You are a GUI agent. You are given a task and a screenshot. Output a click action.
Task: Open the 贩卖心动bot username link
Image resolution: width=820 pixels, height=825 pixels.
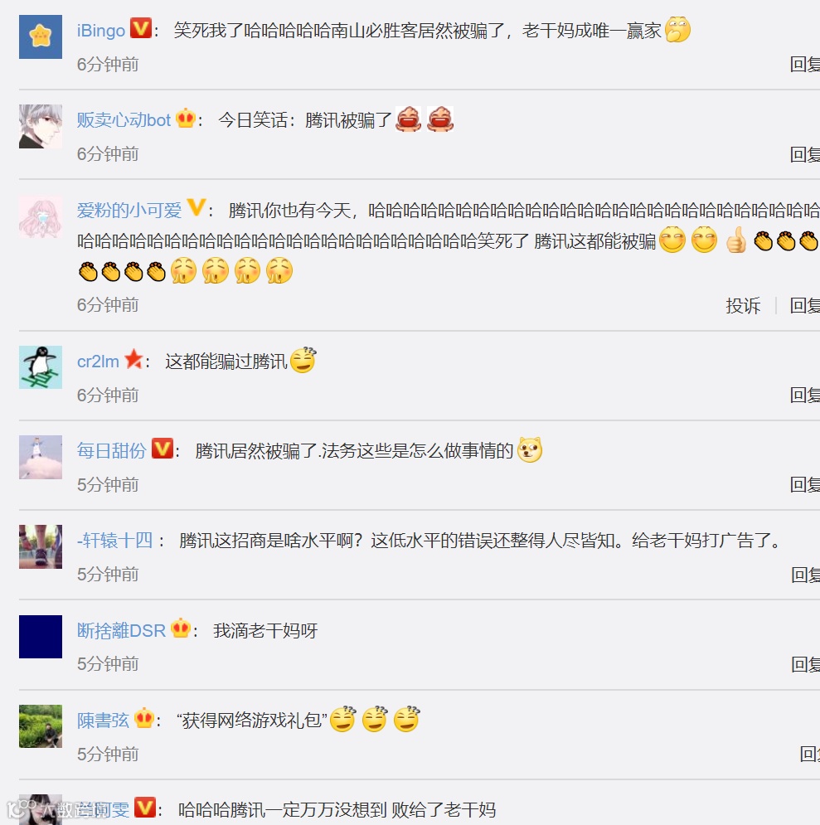click(x=124, y=120)
